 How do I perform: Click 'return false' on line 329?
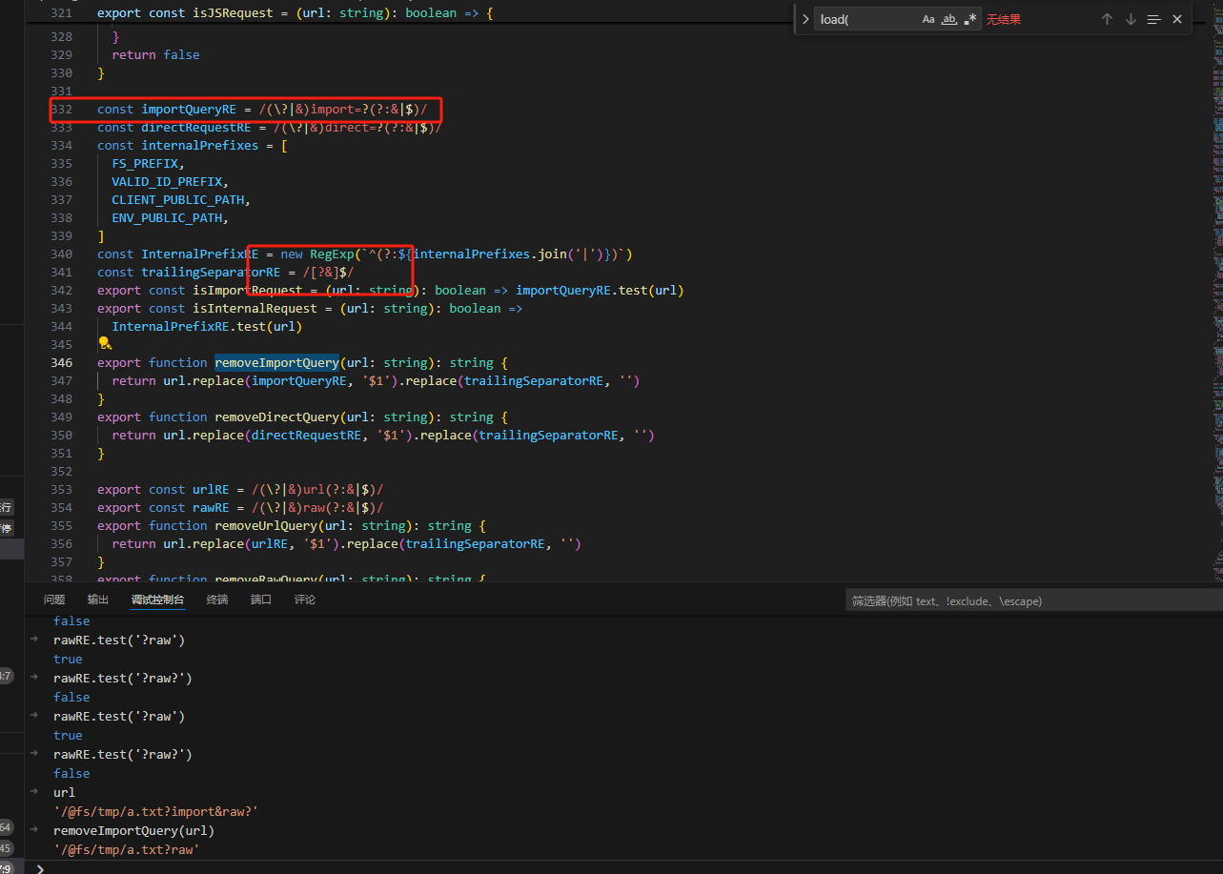(155, 55)
